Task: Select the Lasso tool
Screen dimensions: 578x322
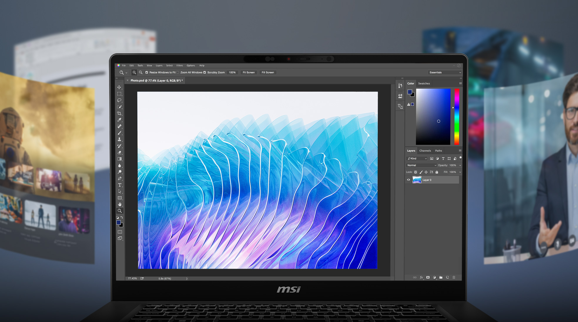Action: tap(120, 100)
